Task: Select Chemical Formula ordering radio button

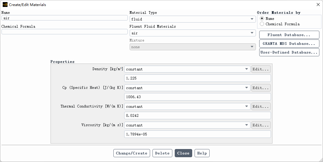Action: 262,24
